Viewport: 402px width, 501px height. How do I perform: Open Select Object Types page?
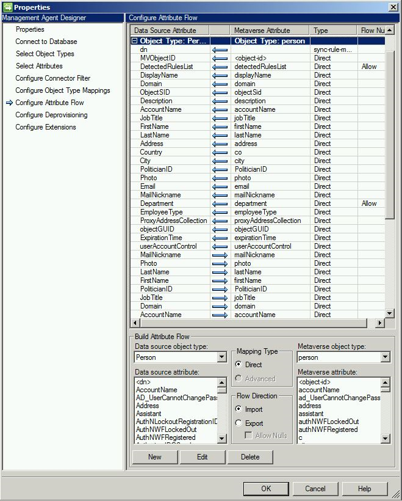coord(45,54)
